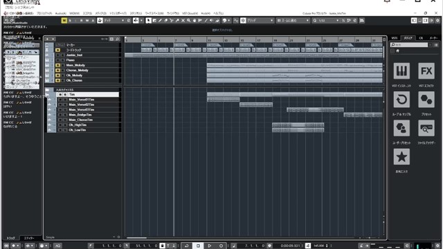Open VST Effects FX tile

tap(426, 71)
